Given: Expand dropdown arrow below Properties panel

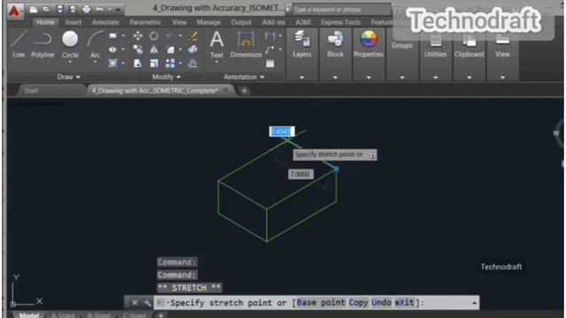Looking at the screenshot, I should pyautogui.click(x=369, y=77).
